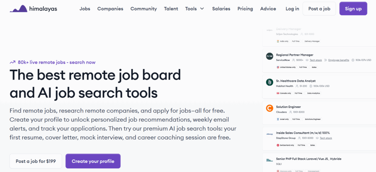
Task: Click the Cloudera orange logo
Action: pyautogui.click(x=270, y=108)
